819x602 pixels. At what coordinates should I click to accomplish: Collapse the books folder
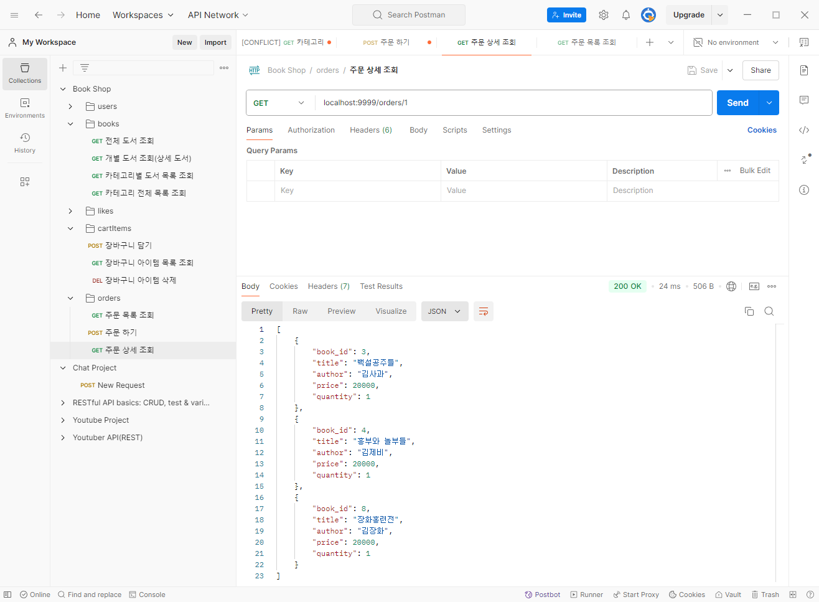(x=70, y=124)
